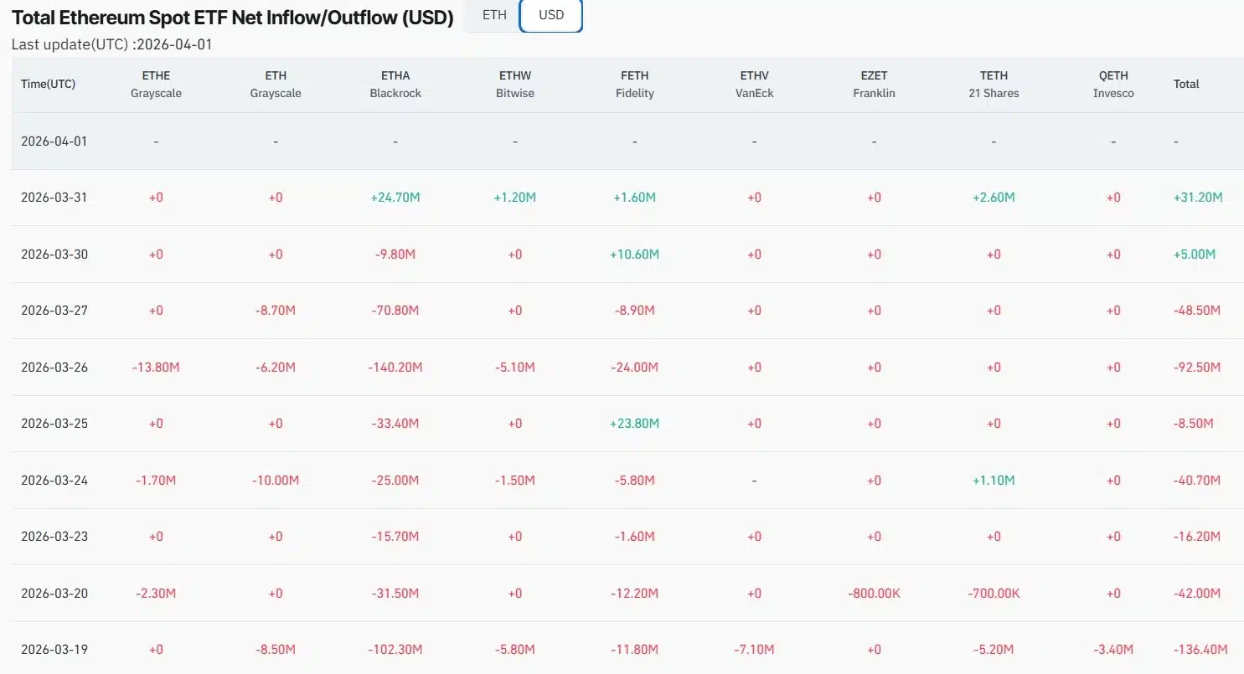1244x674 pixels.
Task: Click the -800.00K Franklin outflow value
Action: pos(874,594)
